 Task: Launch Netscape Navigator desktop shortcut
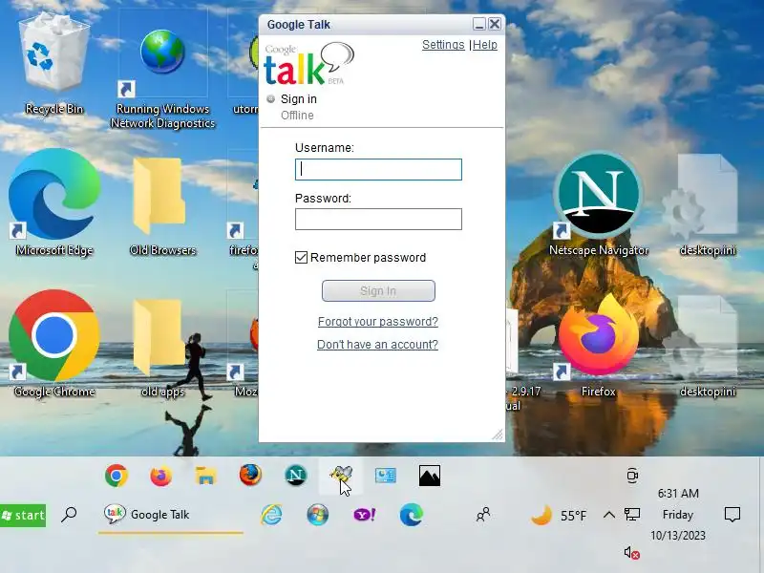click(599, 202)
